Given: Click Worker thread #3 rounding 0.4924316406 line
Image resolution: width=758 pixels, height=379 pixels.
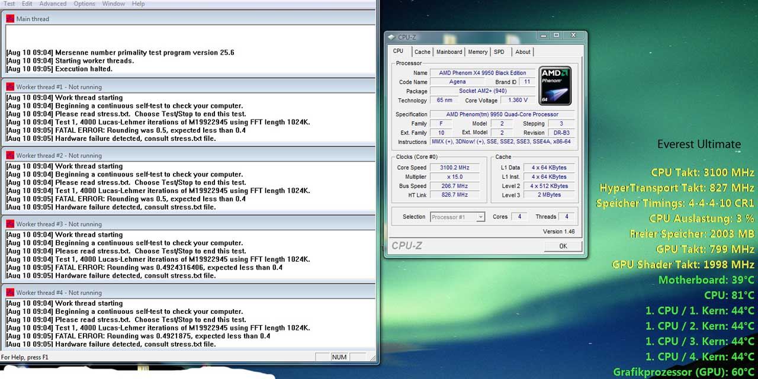Looking at the screenshot, I should point(144,268).
